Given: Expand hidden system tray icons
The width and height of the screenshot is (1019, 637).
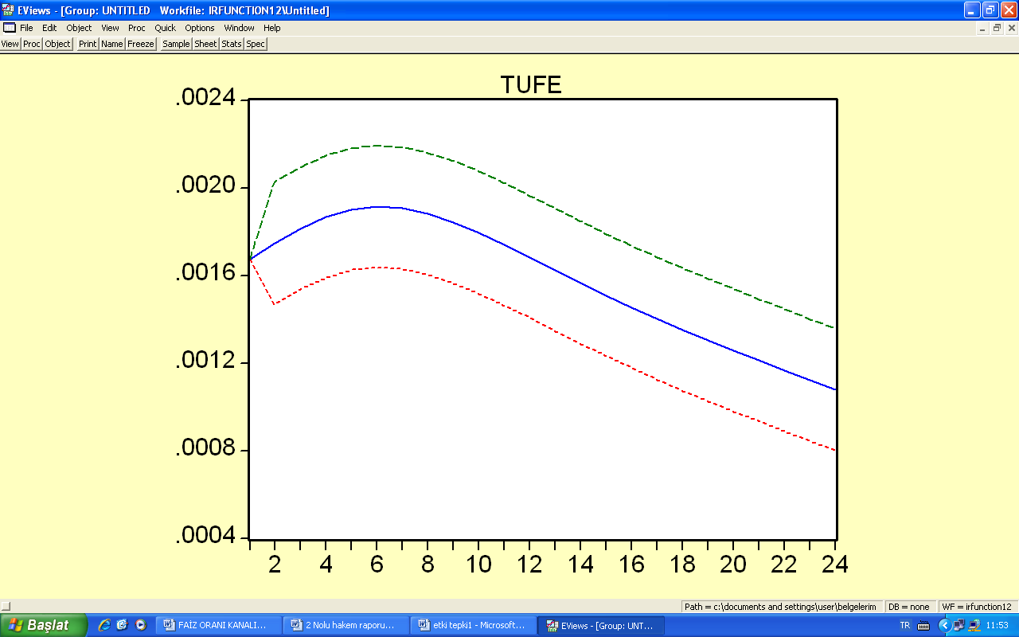Looking at the screenshot, I should point(945,625).
